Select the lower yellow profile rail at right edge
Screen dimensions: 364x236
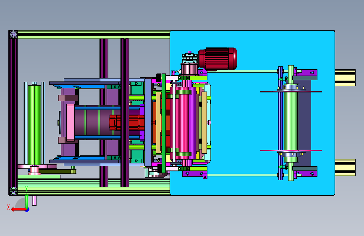[345, 168]
